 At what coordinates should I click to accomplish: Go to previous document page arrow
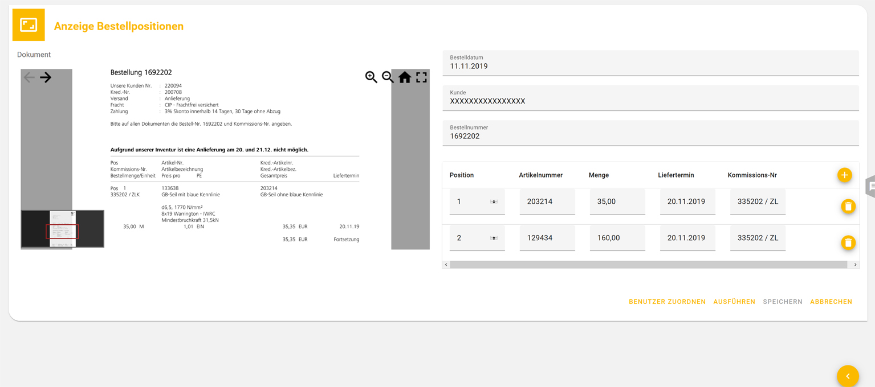(29, 77)
